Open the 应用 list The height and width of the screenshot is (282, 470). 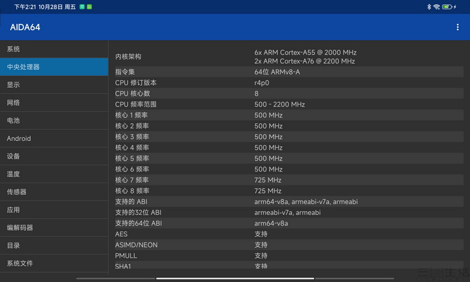(54, 210)
